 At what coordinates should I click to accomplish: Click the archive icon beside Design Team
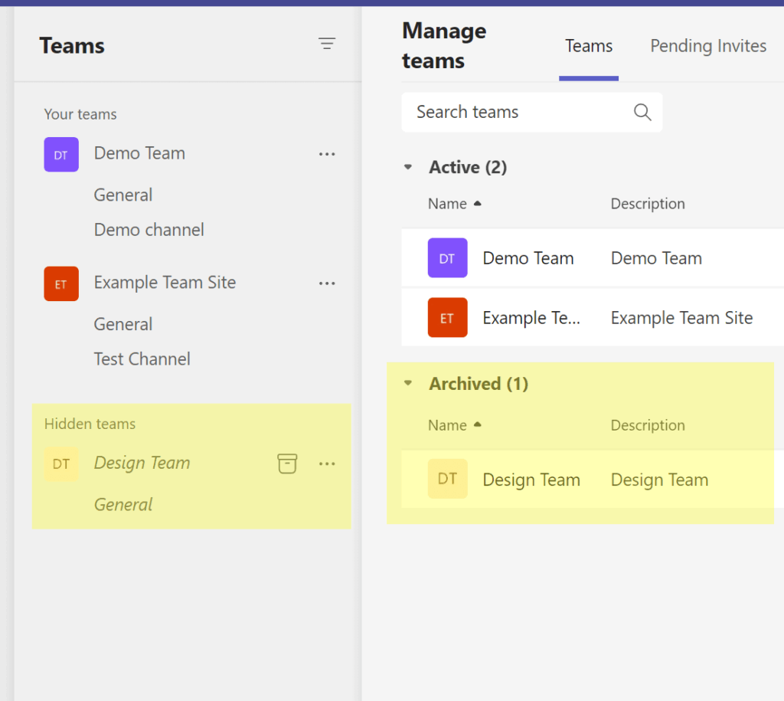[287, 464]
